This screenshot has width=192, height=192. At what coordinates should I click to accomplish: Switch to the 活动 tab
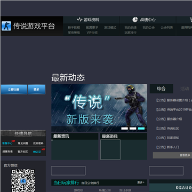[x=185, y=89]
